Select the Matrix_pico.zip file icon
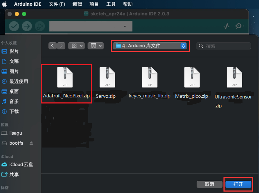Viewport: 259px width, 193px height. pyautogui.click(x=192, y=77)
